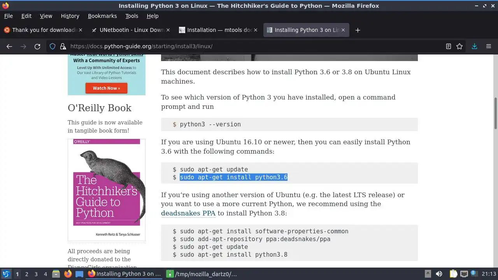
Task: Open the volume speaker tray icon
Action: [439, 274]
